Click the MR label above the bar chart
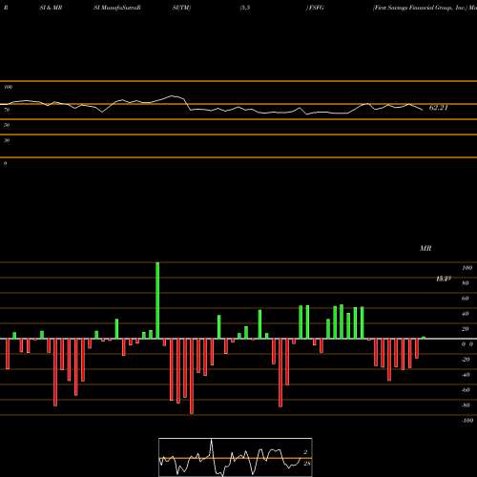Image resolution: width=477 pixels, height=477 pixels. (425, 248)
